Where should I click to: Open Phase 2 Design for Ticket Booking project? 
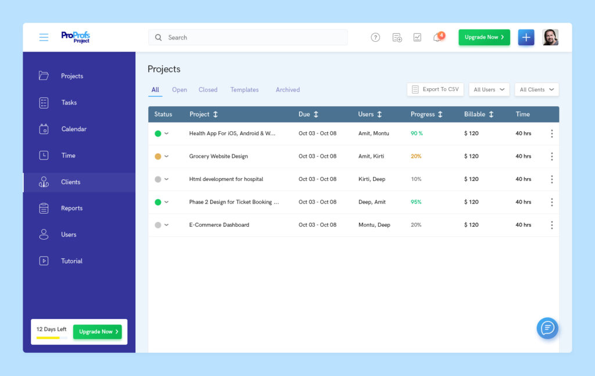coord(234,202)
